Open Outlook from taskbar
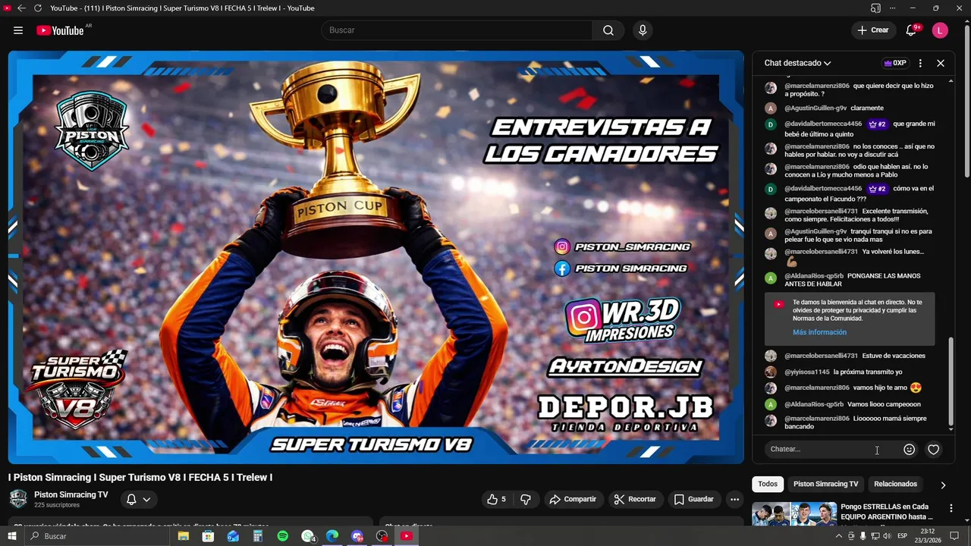This screenshot has height=546, width=971. point(233,536)
